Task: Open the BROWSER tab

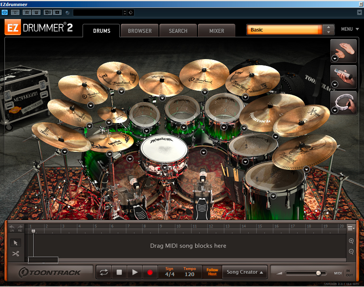Action: [x=140, y=31]
